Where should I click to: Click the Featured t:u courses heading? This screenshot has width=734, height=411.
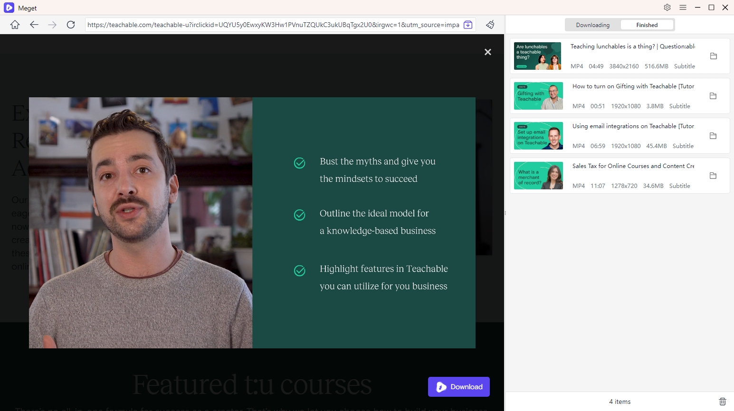(252, 384)
